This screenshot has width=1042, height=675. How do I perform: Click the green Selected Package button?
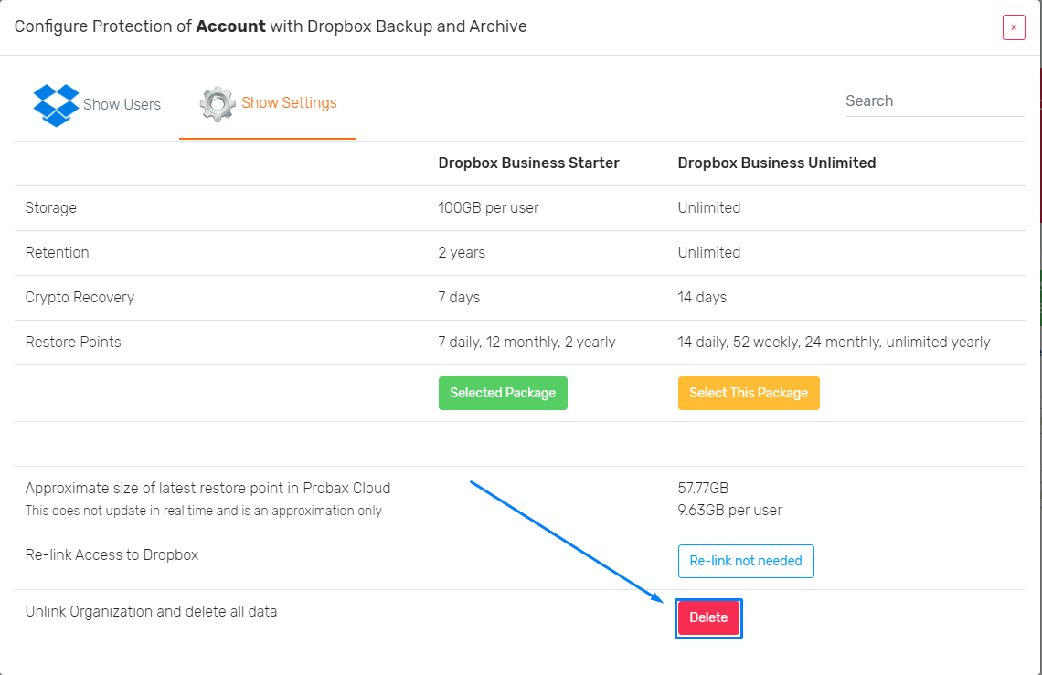[503, 393]
